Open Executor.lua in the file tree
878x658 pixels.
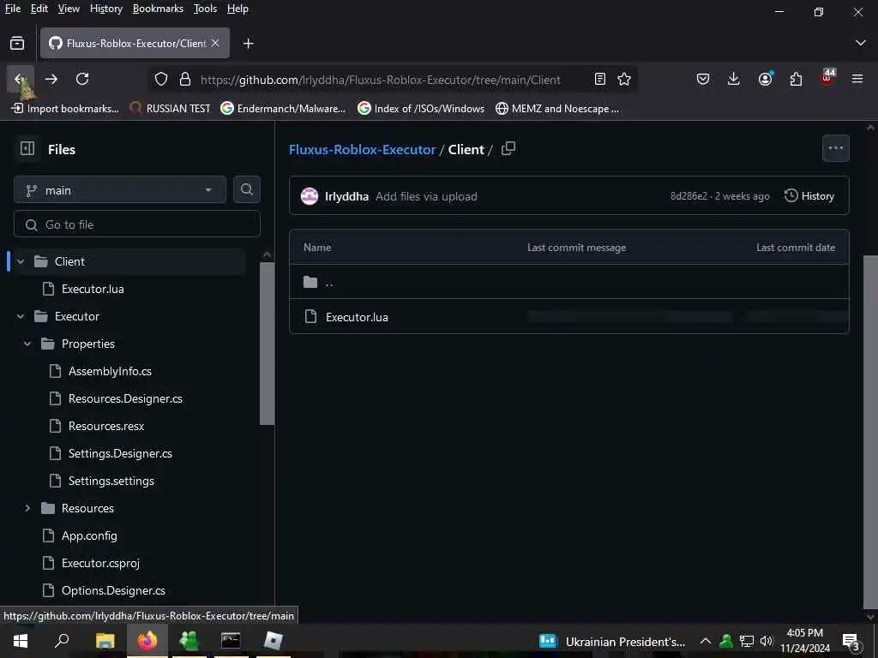(x=93, y=289)
